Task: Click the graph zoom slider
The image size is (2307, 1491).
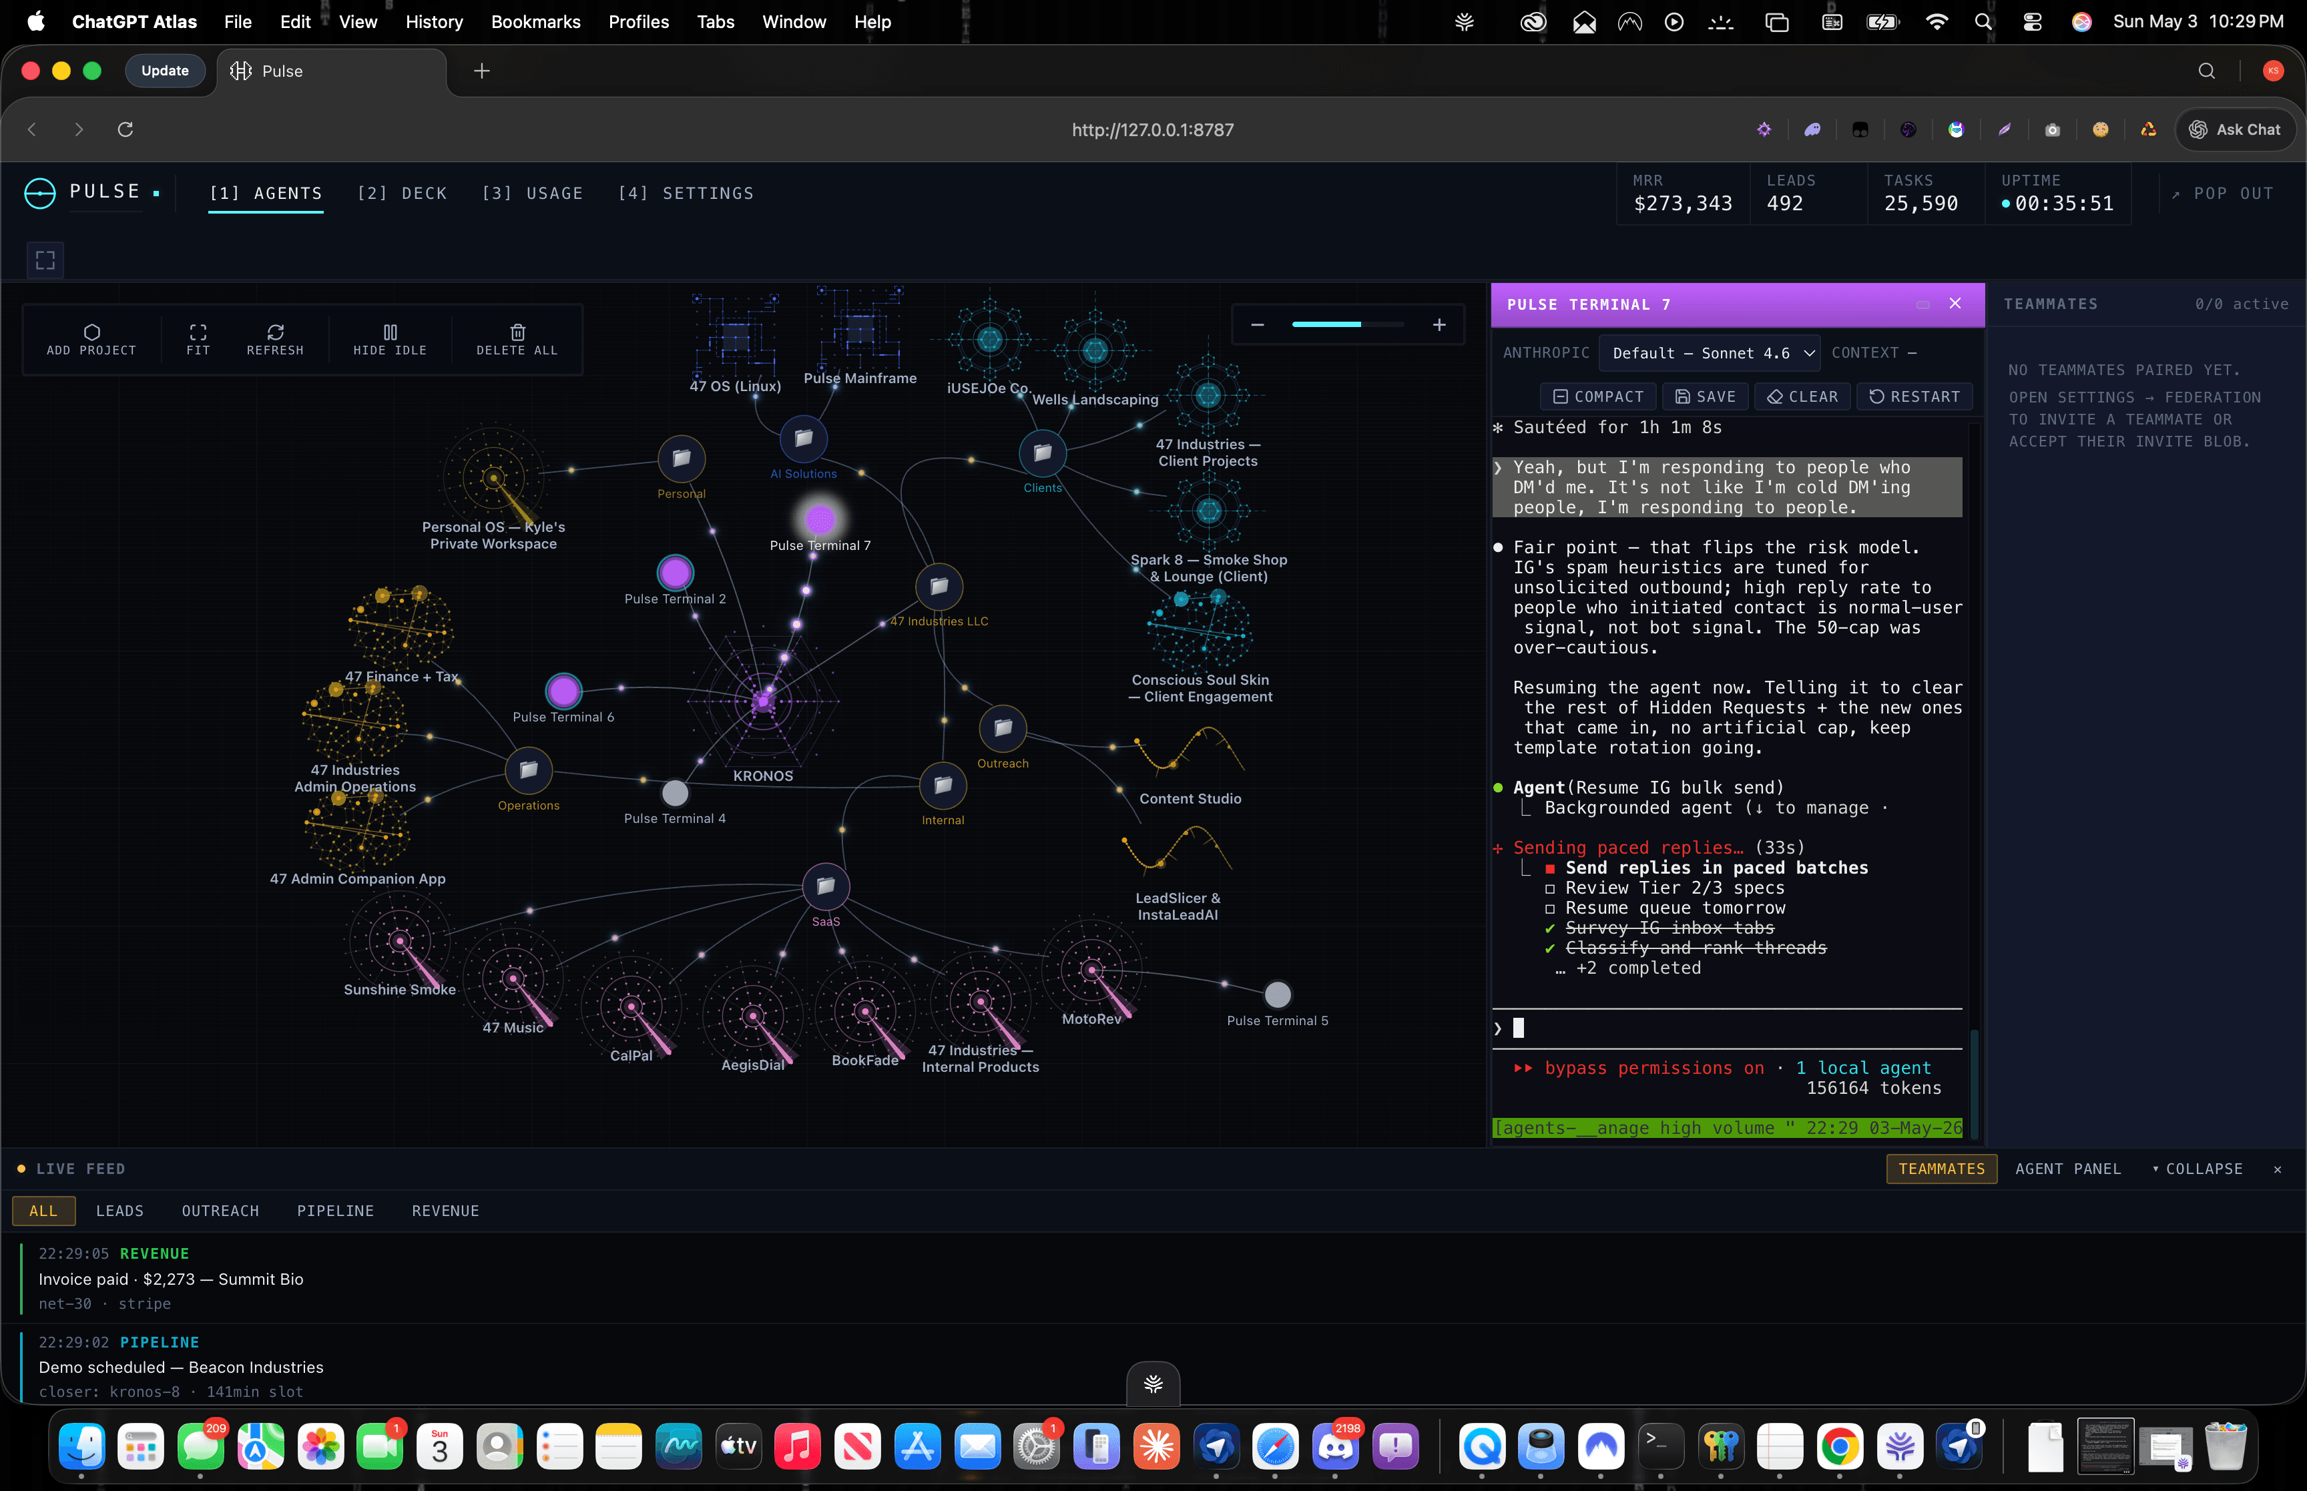Action: point(1348,325)
